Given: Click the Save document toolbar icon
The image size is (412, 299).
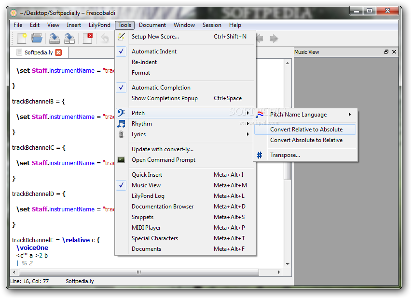Looking at the screenshot, I should pyautogui.click(x=55, y=39).
